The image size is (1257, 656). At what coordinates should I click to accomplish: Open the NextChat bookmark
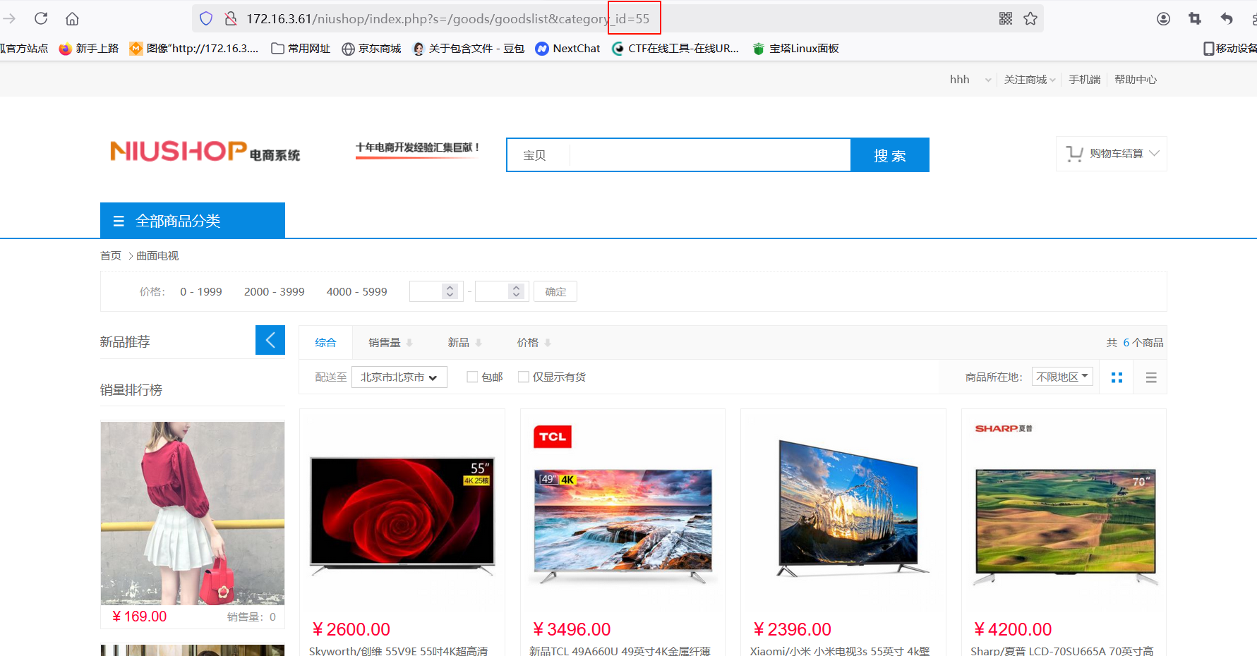tap(568, 48)
